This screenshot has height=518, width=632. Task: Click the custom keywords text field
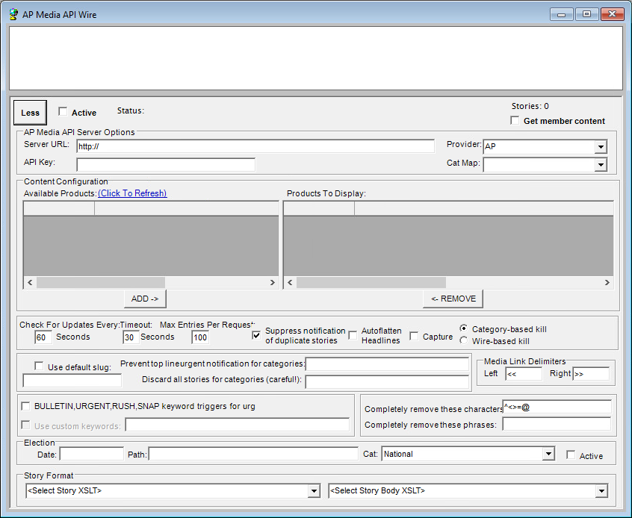coord(237,425)
